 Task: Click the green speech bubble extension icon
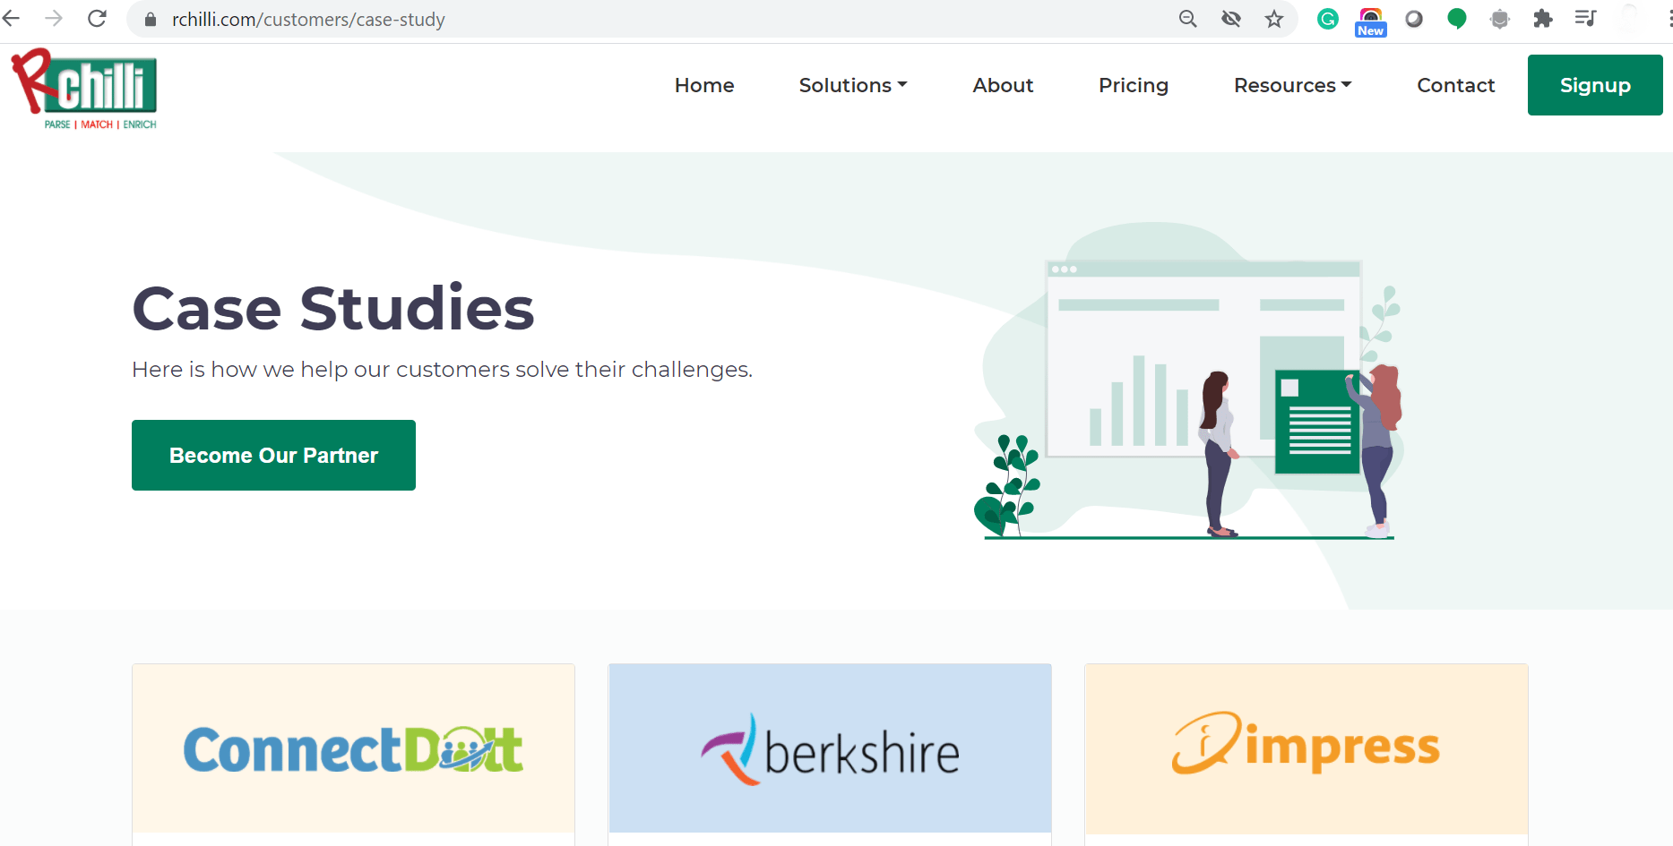click(1457, 19)
